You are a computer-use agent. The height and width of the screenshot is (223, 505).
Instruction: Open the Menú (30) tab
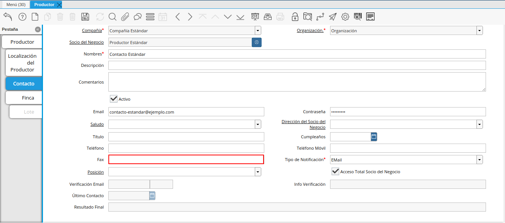tap(16, 5)
